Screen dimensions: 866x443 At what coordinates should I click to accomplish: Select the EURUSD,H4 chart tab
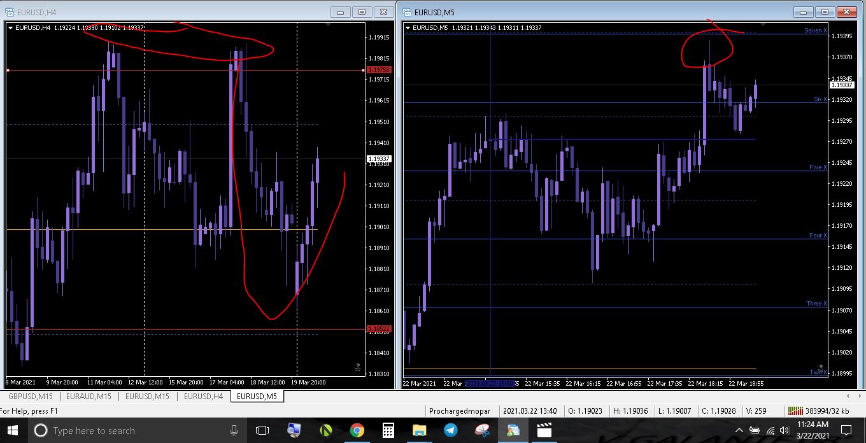coord(204,396)
